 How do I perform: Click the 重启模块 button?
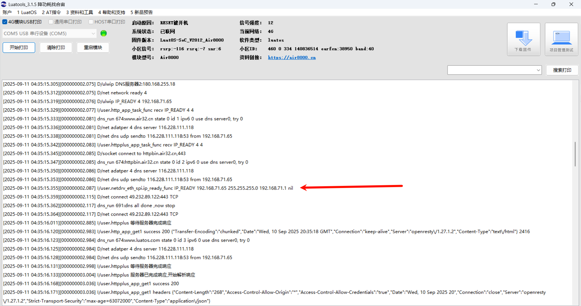93,47
